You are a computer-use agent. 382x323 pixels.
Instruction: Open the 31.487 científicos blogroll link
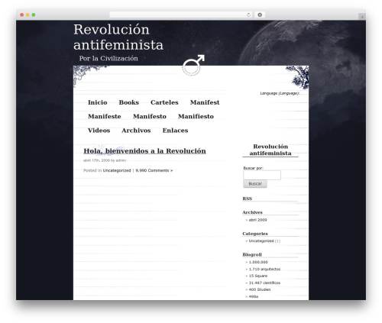pyautogui.click(x=264, y=283)
